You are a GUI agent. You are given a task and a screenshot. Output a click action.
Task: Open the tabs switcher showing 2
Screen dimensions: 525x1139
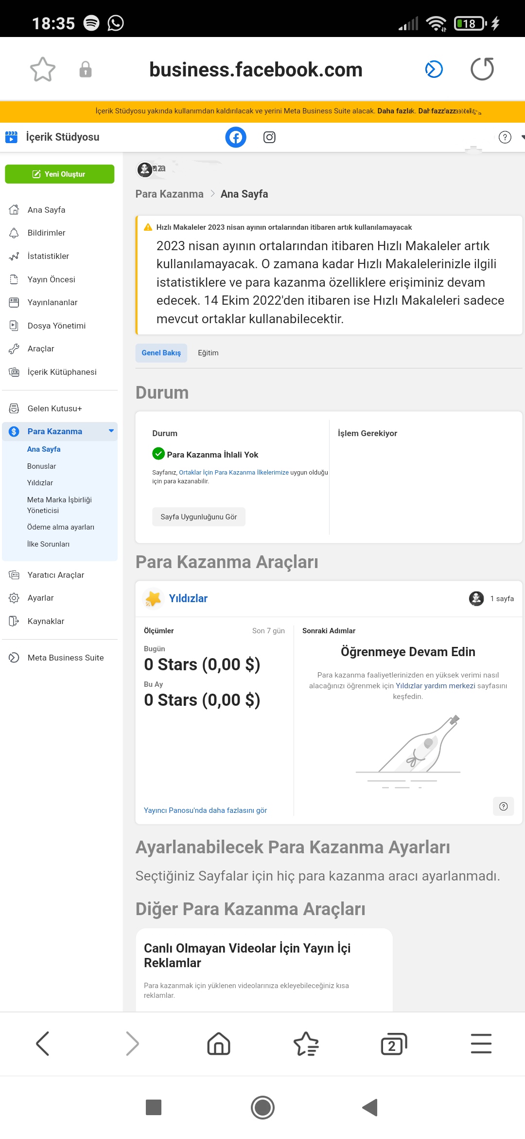tap(394, 1044)
